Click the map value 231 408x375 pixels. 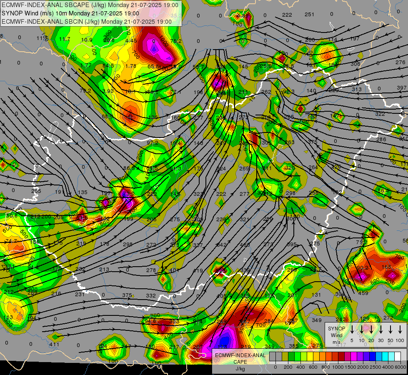pos(80,294)
